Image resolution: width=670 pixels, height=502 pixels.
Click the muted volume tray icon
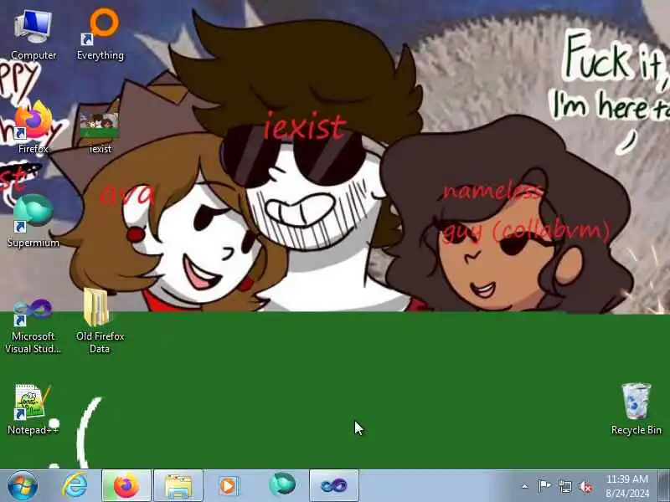coord(585,487)
